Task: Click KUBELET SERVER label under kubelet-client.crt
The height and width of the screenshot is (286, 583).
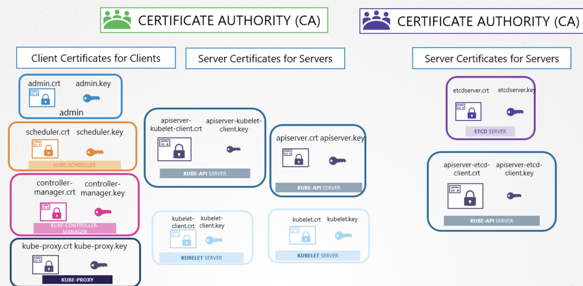Action: click(x=201, y=258)
